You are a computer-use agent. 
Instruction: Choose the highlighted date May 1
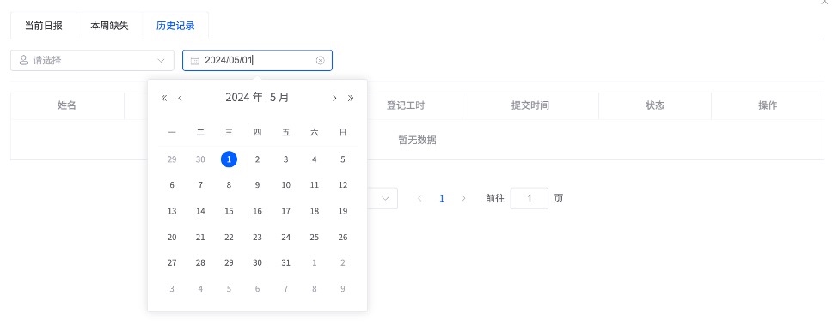[229, 159]
